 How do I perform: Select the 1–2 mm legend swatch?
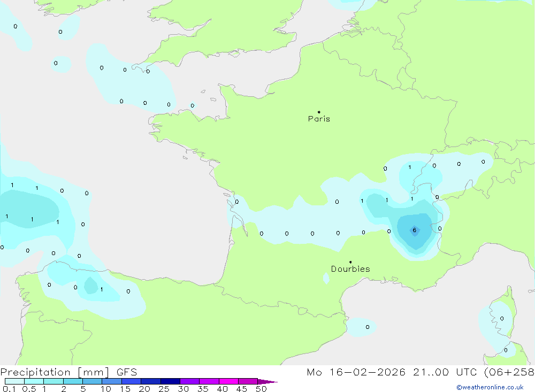(53, 381)
